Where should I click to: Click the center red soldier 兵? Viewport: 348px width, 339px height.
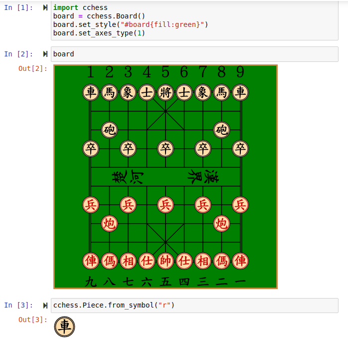coord(166,205)
